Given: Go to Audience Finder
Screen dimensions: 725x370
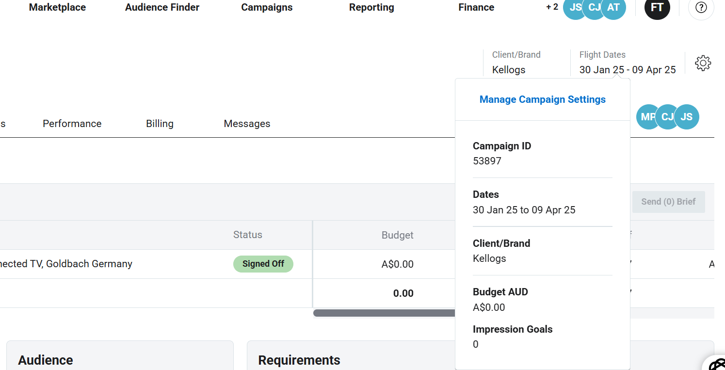Looking at the screenshot, I should coord(162,7).
